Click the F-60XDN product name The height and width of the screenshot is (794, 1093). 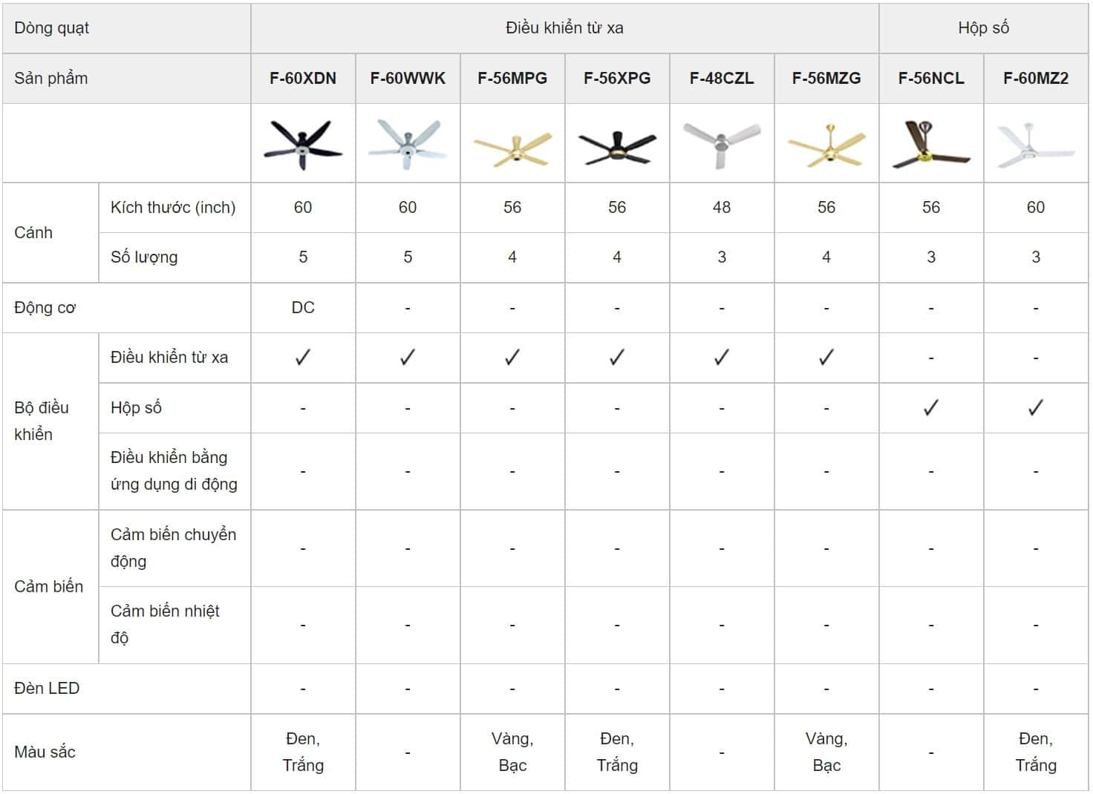[x=303, y=78]
